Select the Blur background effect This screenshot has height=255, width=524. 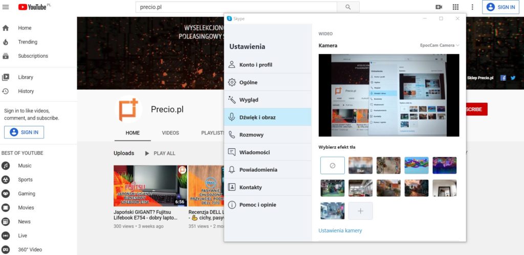click(361, 166)
